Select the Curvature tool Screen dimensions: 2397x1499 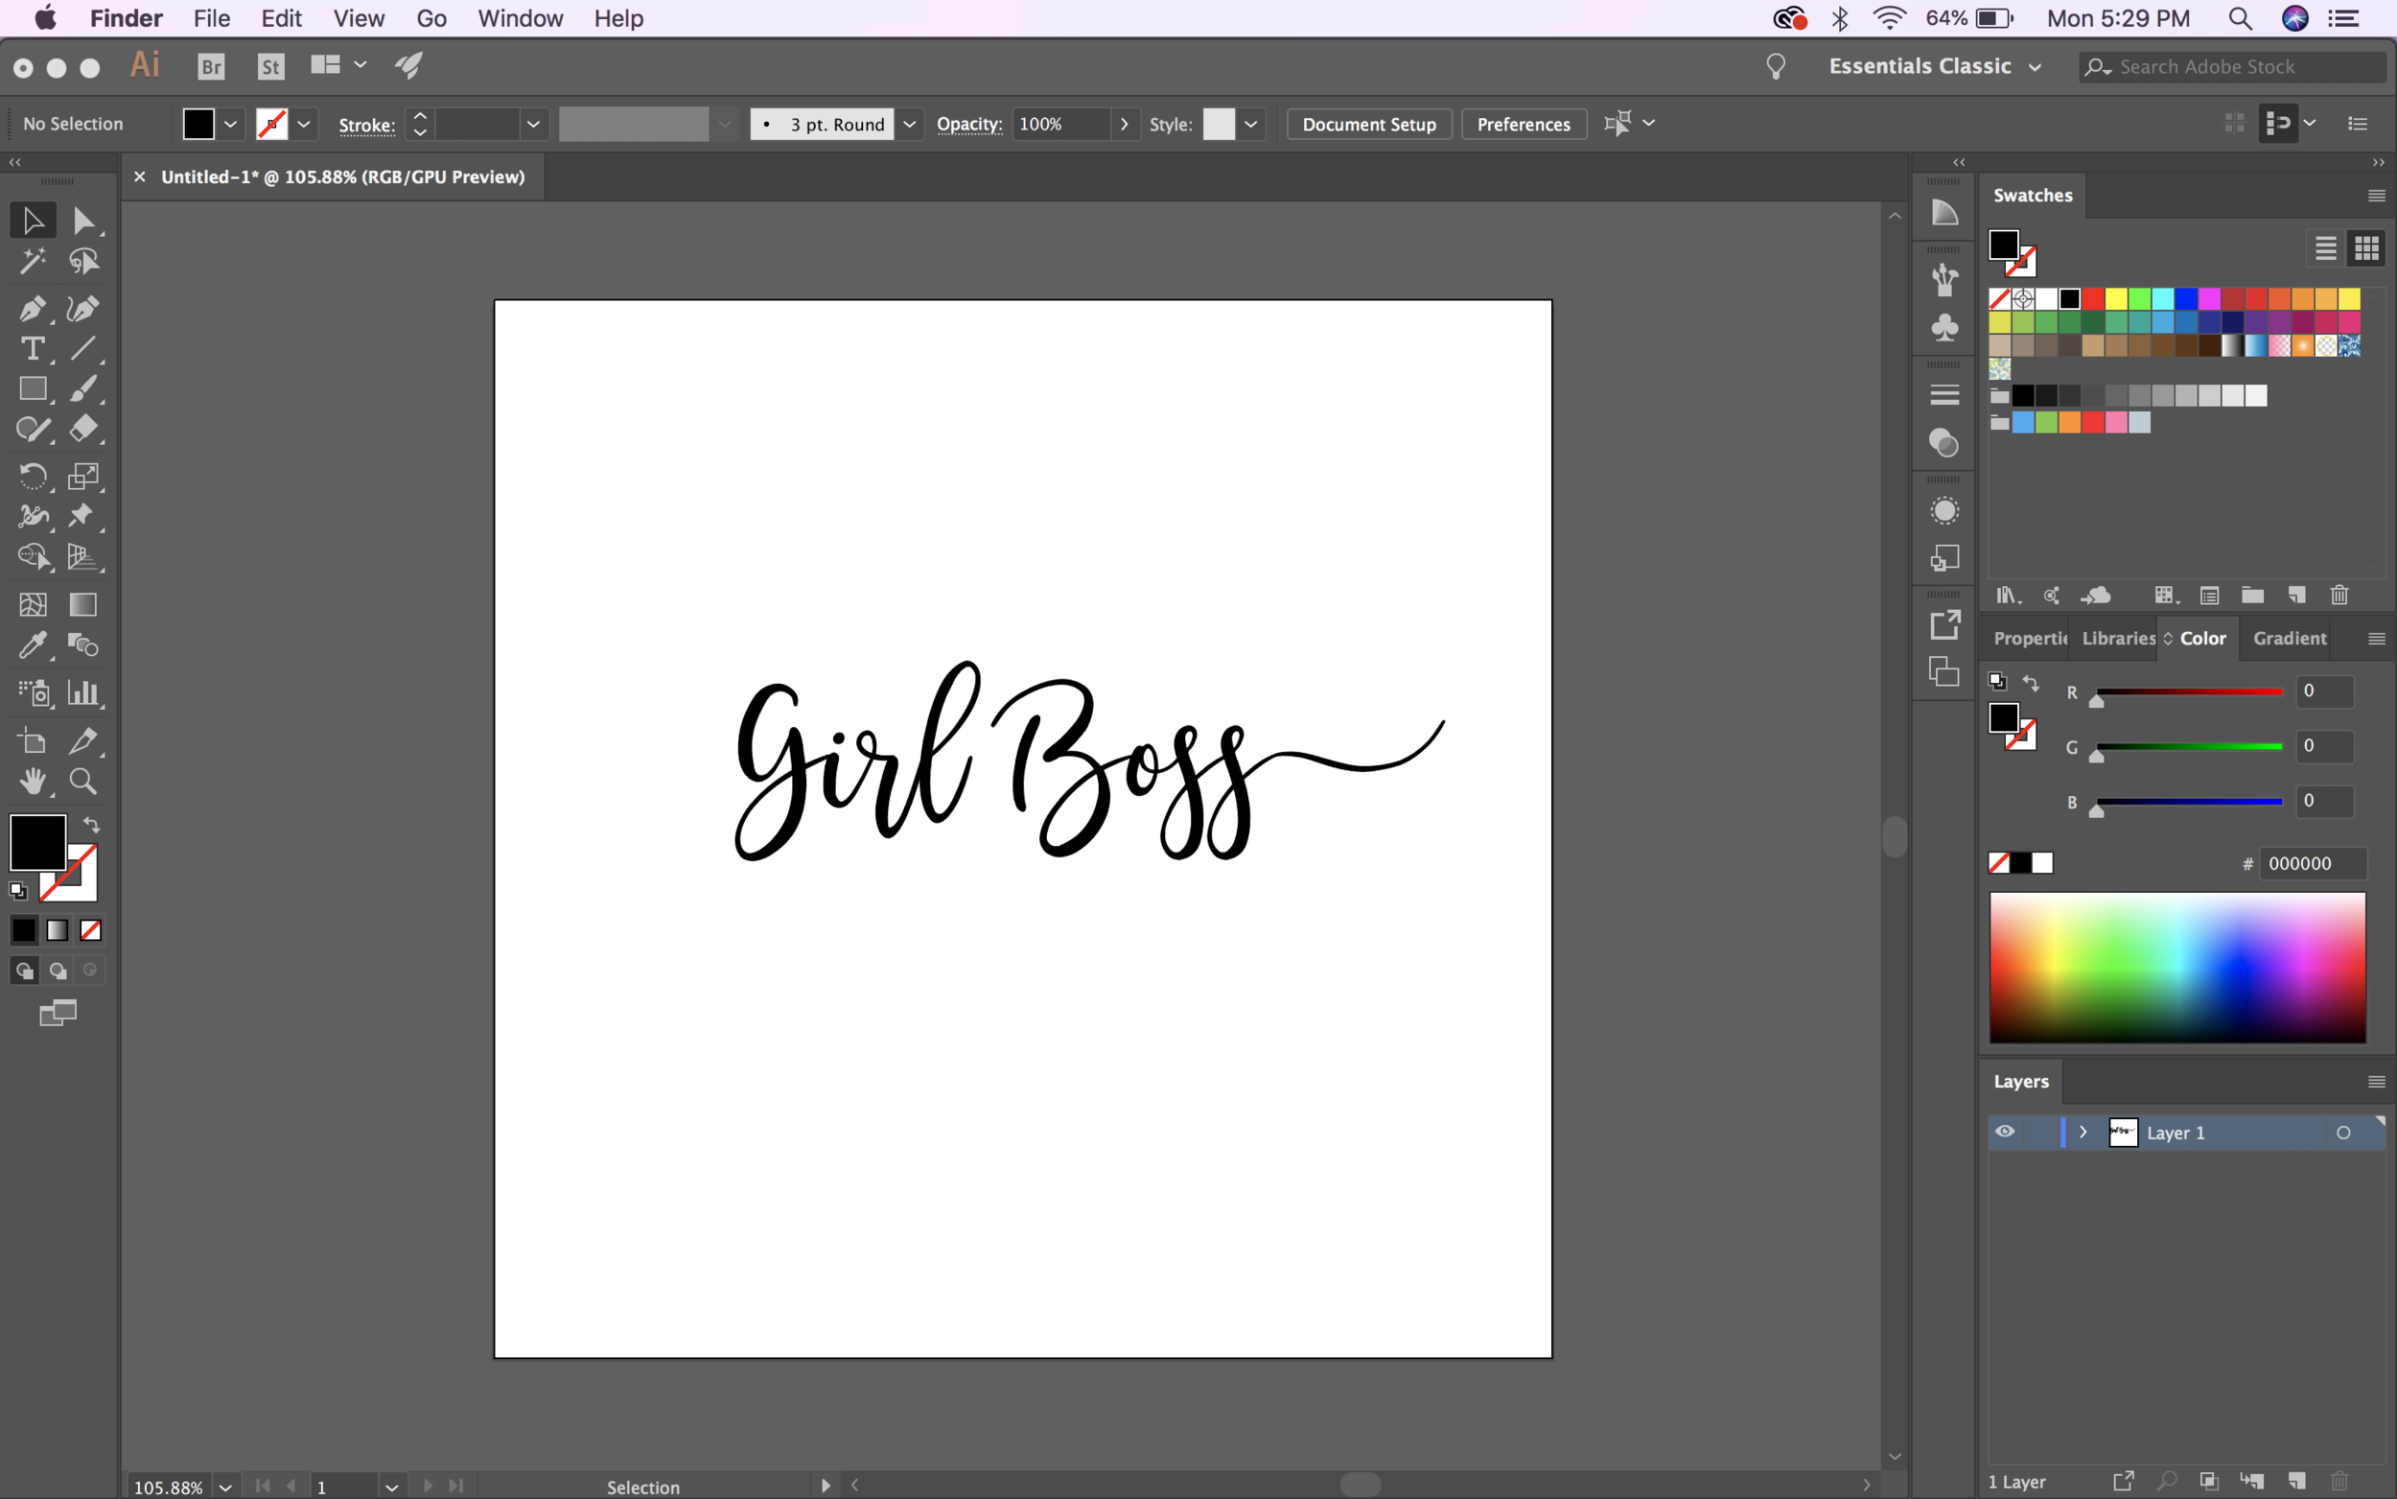[x=83, y=308]
